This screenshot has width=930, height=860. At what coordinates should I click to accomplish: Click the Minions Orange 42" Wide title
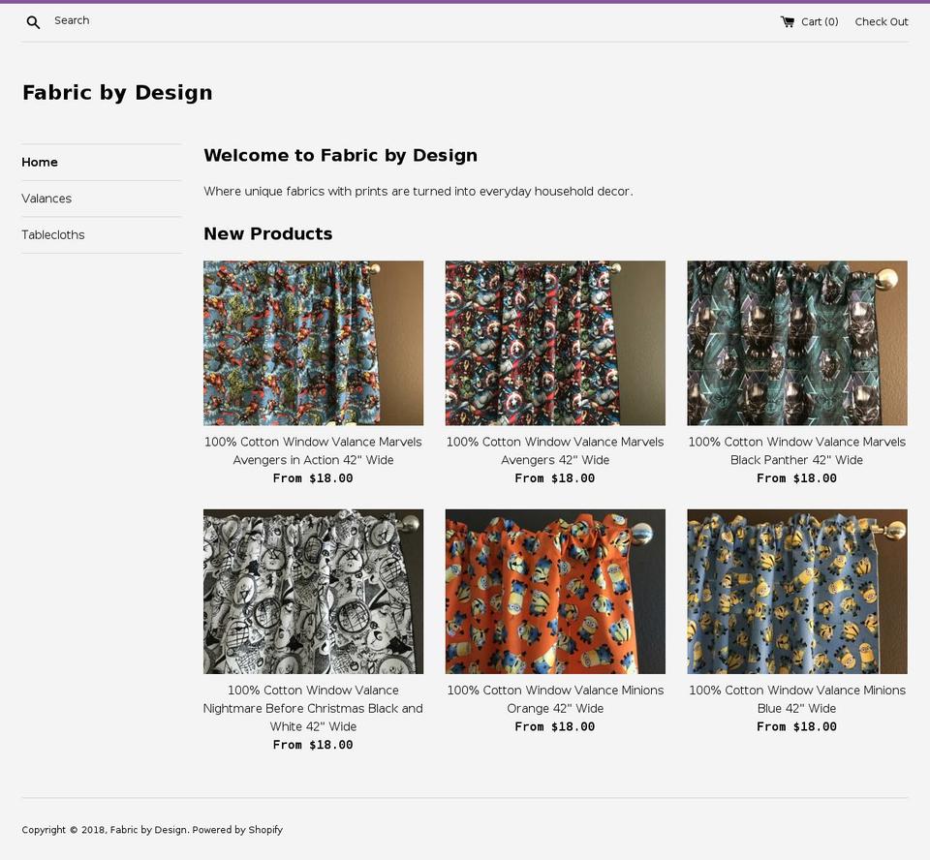point(555,699)
